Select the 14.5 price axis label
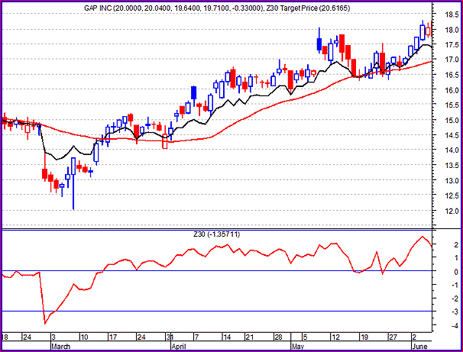The image size is (463, 352). point(450,135)
